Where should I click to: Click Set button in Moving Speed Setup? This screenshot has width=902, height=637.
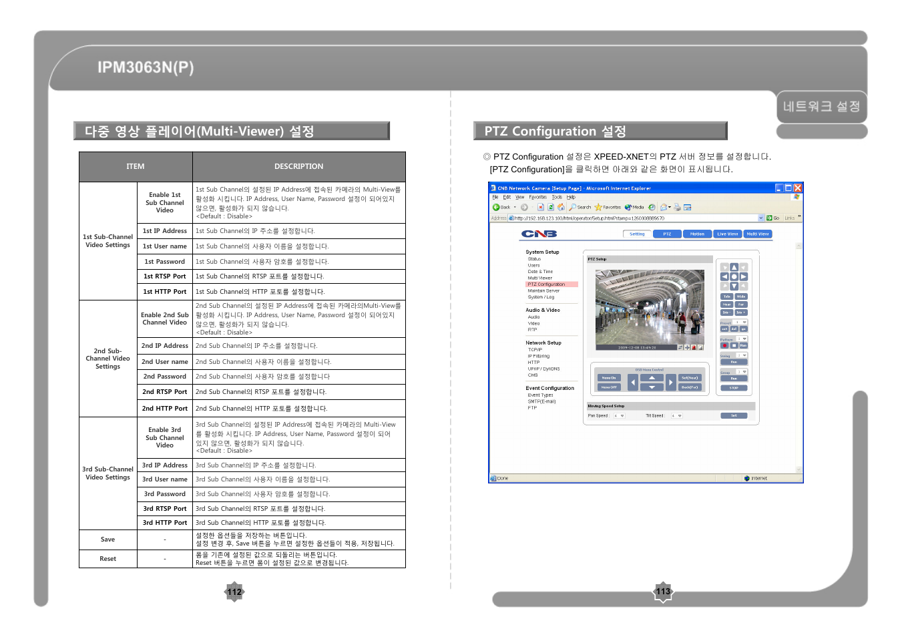pos(734,415)
